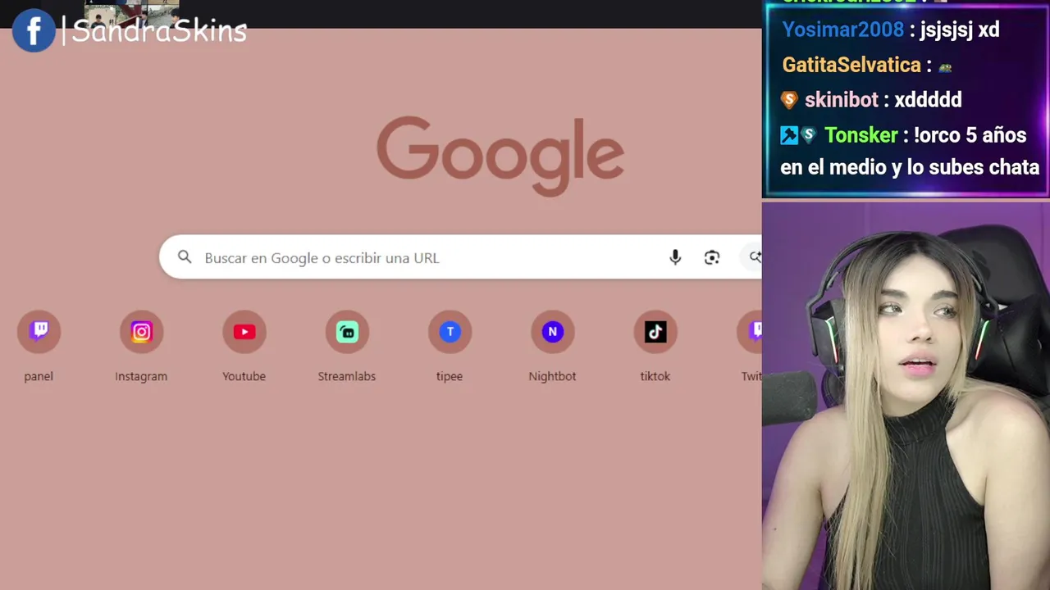1050x590 pixels.
Task: Click the "Instagram" shortcut label
Action: (141, 376)
